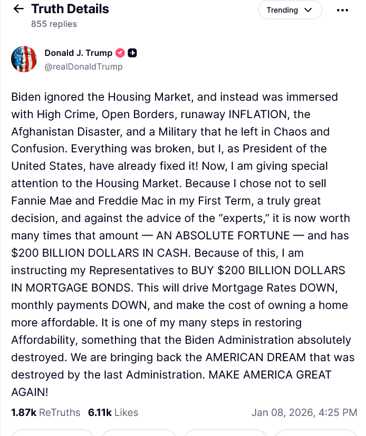This screenshot has height=436, width=366.
Task: Click the red verified checkmark badge
Action: click(x=120, y=53)
